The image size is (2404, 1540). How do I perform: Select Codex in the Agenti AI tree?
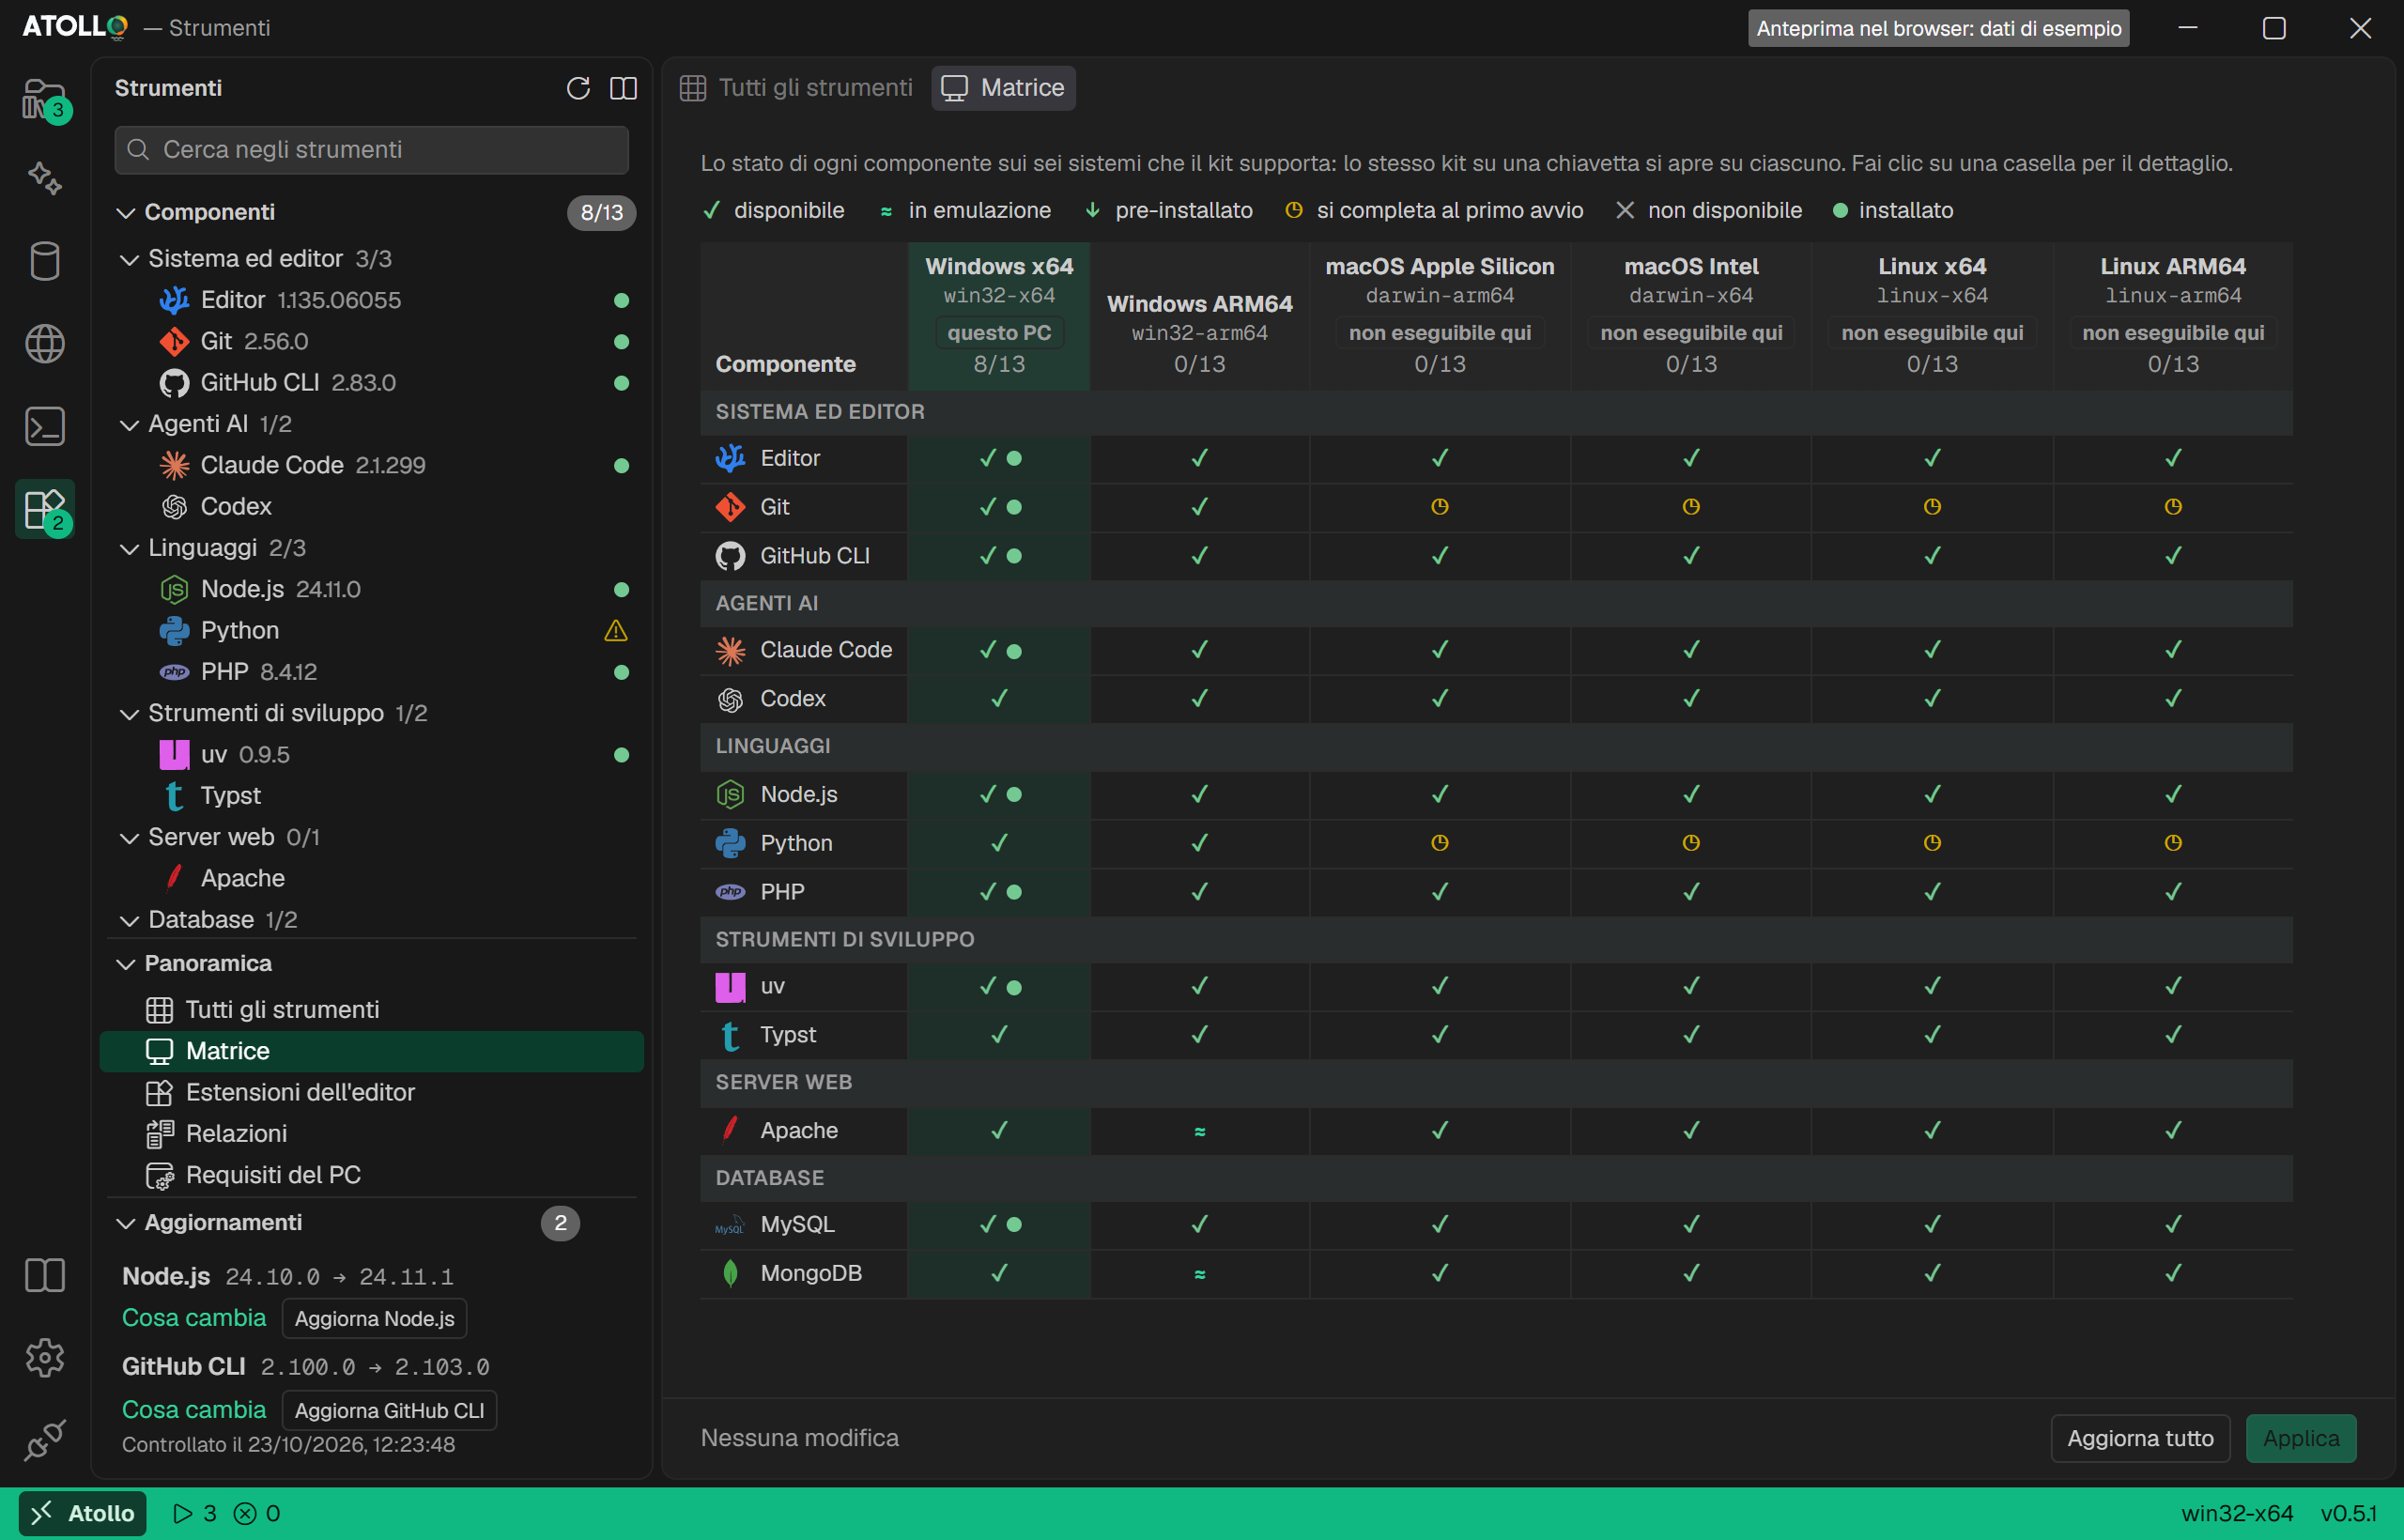(x=372, y=506)
